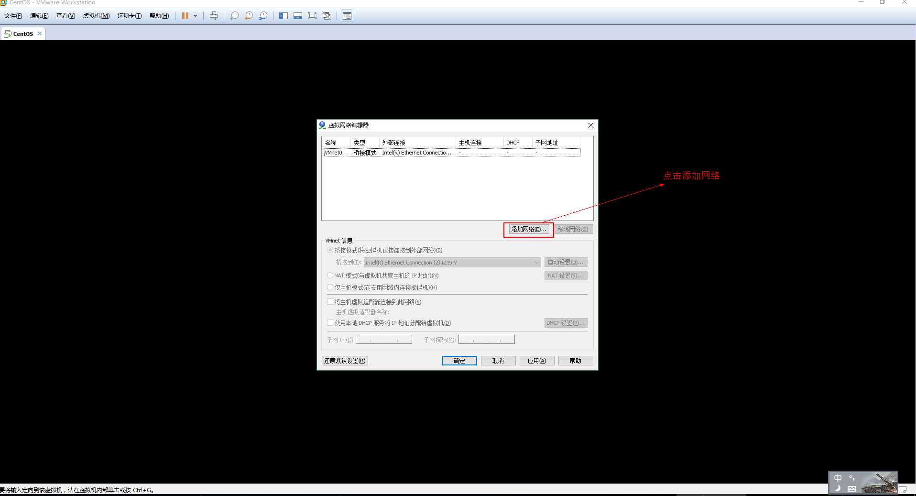Screen dimensions: 916x496
Task: Click the 主机连接 column header
Action: 480,143
